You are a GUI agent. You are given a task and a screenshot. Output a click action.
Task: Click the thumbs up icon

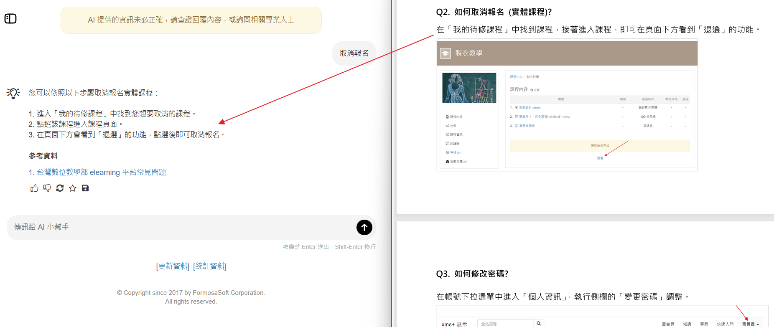(x=34, y=188)
